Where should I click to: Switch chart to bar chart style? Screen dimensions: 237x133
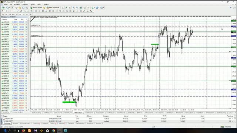63,7
